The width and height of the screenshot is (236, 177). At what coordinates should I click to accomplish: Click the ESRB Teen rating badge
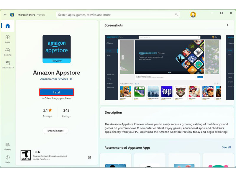(x=26, y=155)
